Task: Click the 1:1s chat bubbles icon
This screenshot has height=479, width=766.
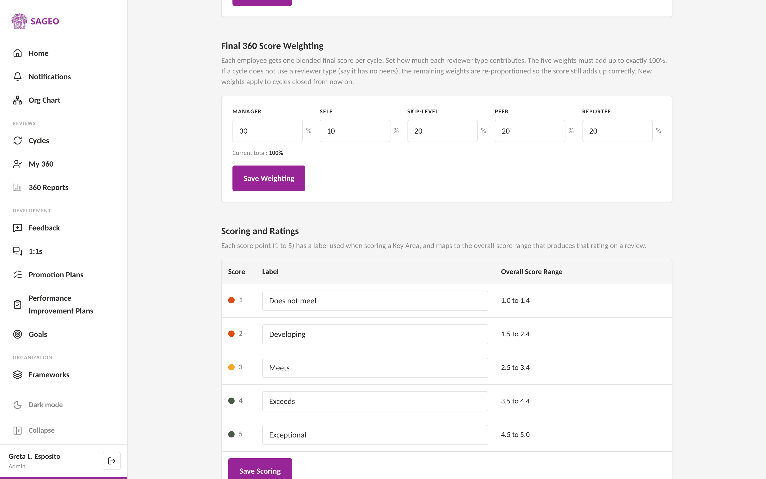Action: 17,251
